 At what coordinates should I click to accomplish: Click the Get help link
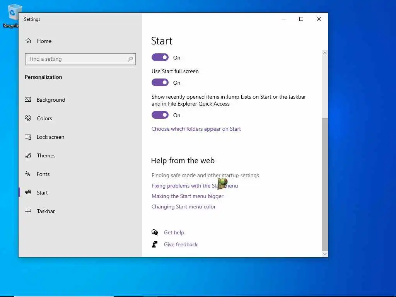(x=174, y=232)
